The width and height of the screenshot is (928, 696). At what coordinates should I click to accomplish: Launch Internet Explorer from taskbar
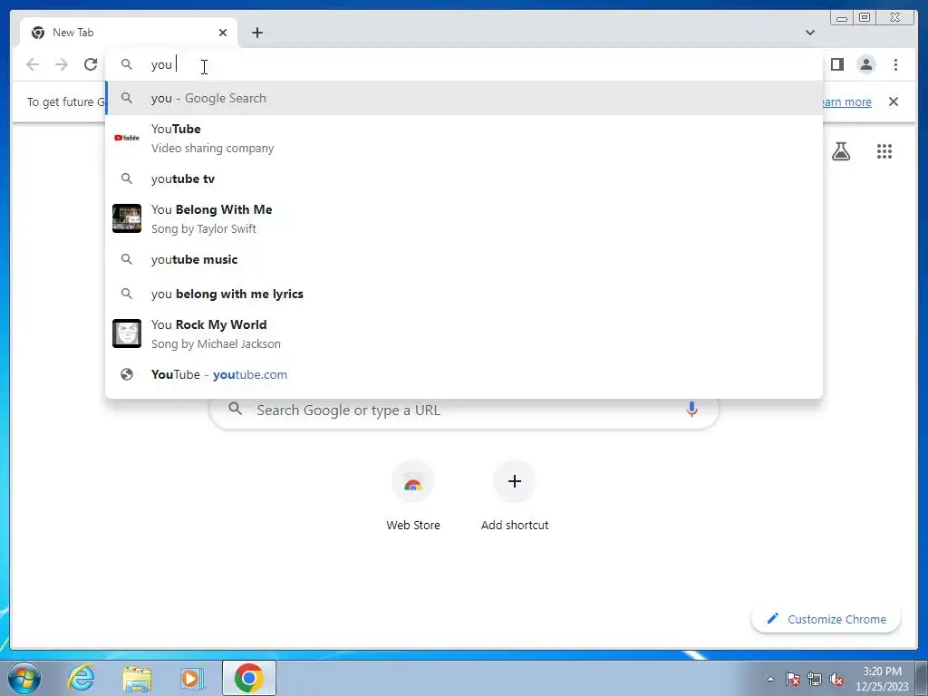tap(81, 678)
